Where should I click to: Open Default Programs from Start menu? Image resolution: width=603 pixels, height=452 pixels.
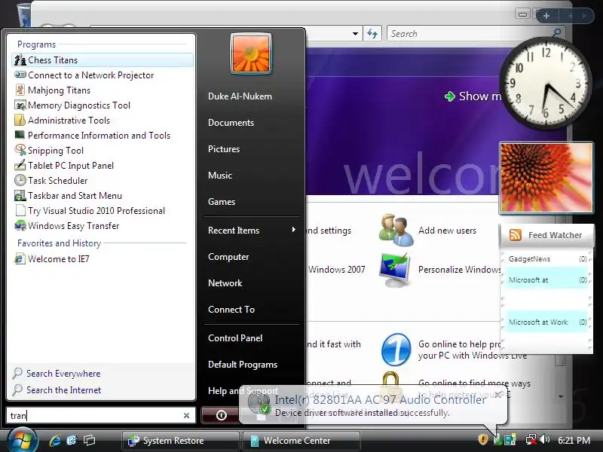click(243, 365)
